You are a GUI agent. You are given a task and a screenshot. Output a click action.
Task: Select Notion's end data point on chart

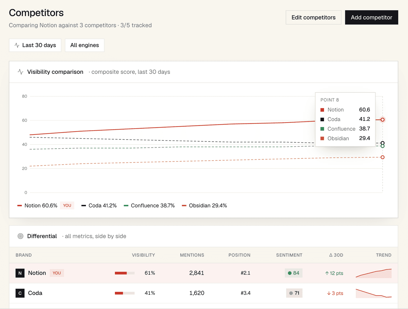[x=382, y=120]
